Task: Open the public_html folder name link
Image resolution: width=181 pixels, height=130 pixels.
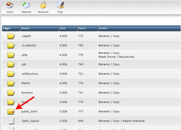Action: [x=29, y=112]
